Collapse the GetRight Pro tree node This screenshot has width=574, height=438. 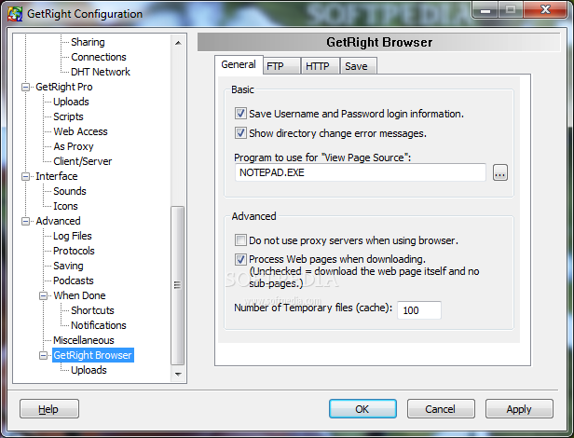pyautogui.click(x=25, y=88)
